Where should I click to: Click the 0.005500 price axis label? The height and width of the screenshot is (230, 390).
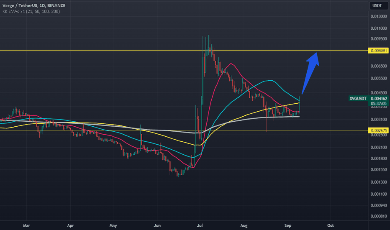(x=379, y=78)
